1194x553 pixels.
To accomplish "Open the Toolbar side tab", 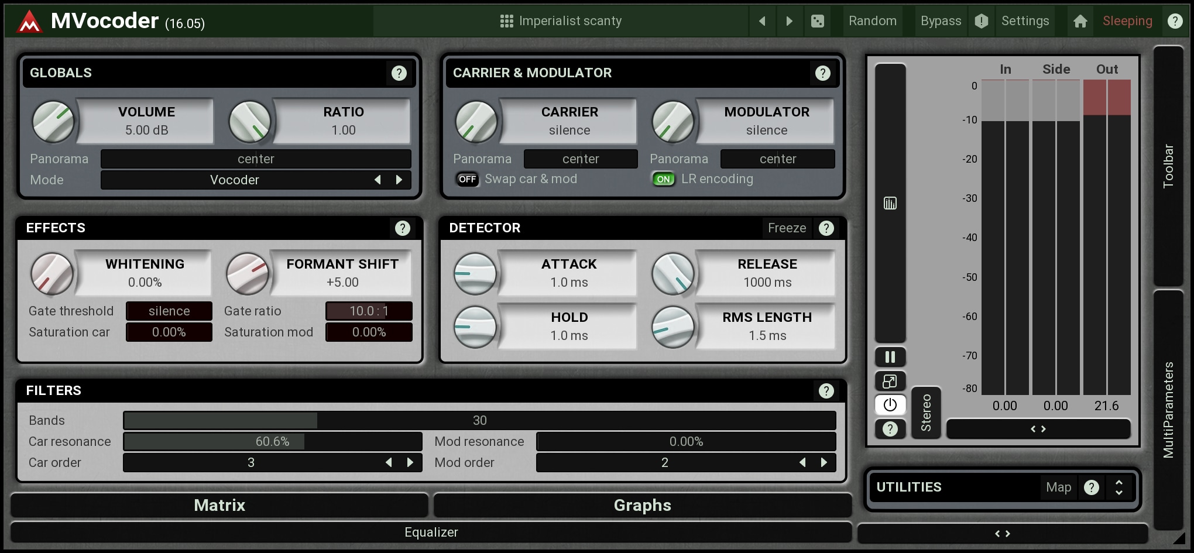I will tap(1168, 166).
